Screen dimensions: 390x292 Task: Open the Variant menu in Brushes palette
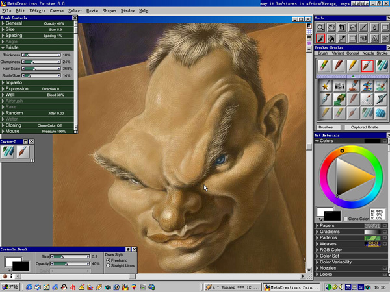[x=338, y=53]
